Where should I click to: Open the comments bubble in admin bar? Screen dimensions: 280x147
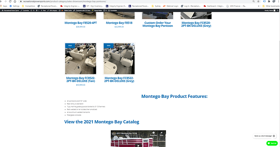(x=38, y=11)
